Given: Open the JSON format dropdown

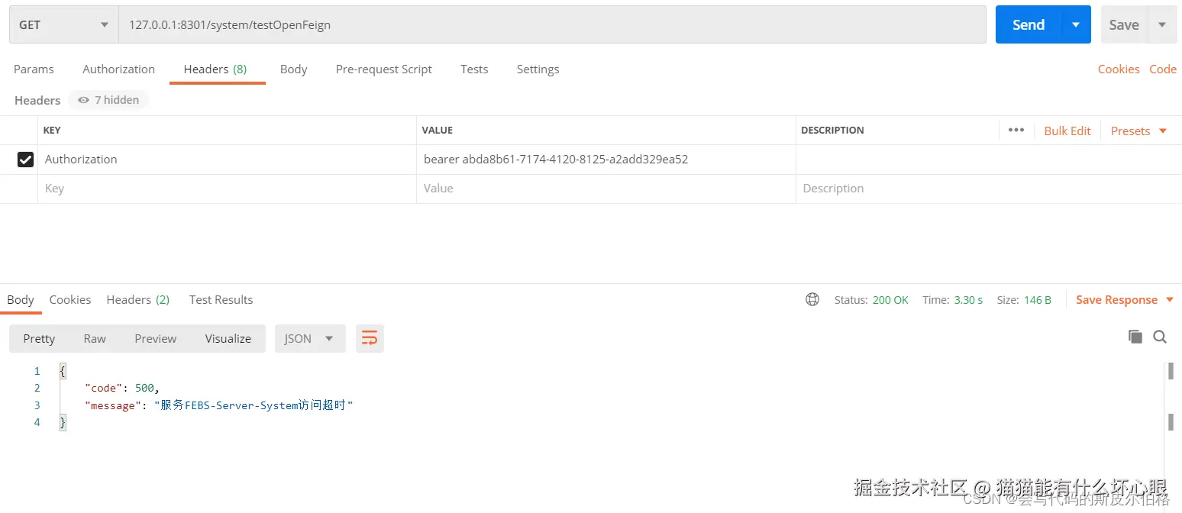Looking at the screenshot, I should tap(309, 338).
